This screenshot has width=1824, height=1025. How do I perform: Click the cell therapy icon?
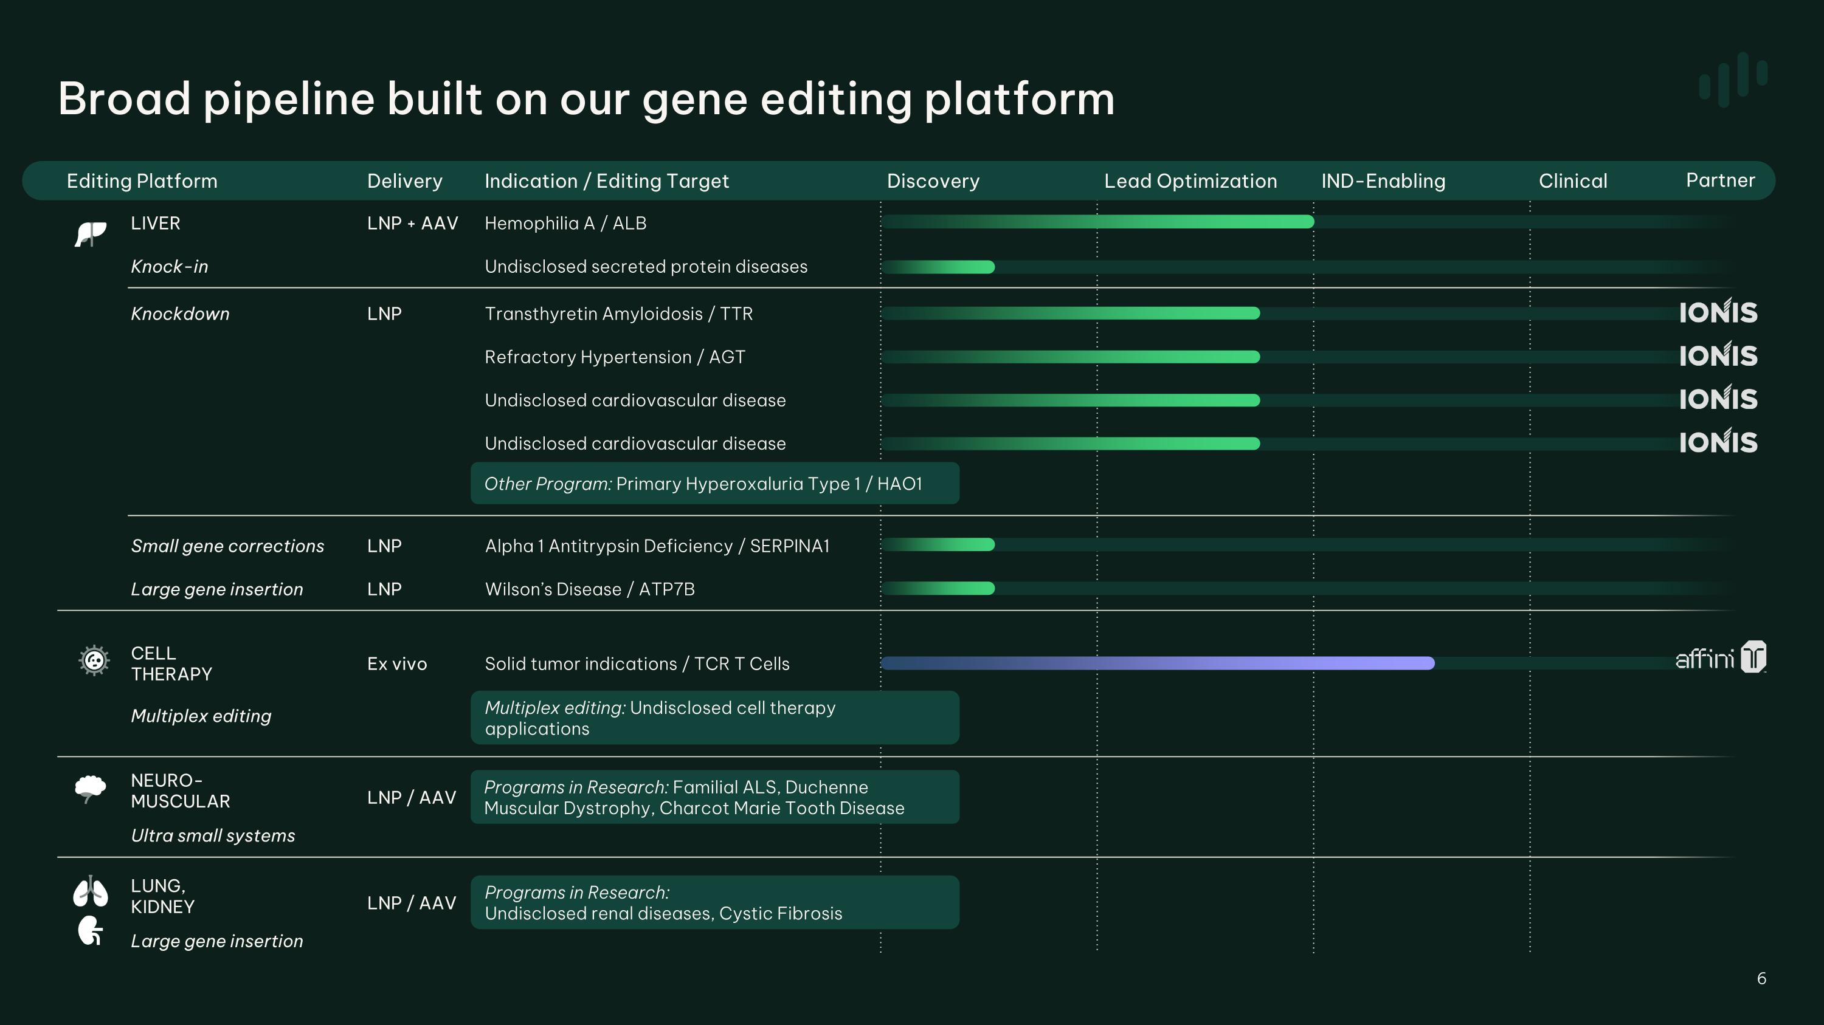94,660
